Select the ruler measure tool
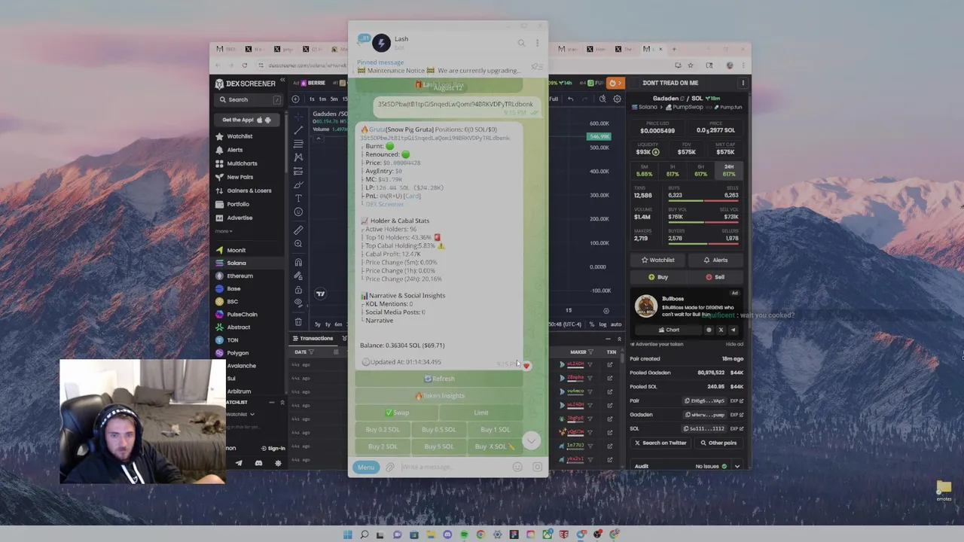The height and width of the screenshot is (542, 964). pos(298,230)
